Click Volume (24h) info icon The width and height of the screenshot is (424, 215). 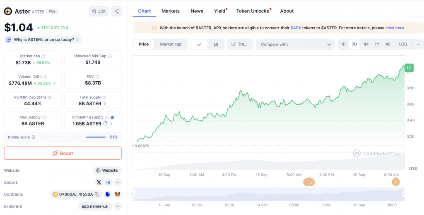tap(46, 77)
